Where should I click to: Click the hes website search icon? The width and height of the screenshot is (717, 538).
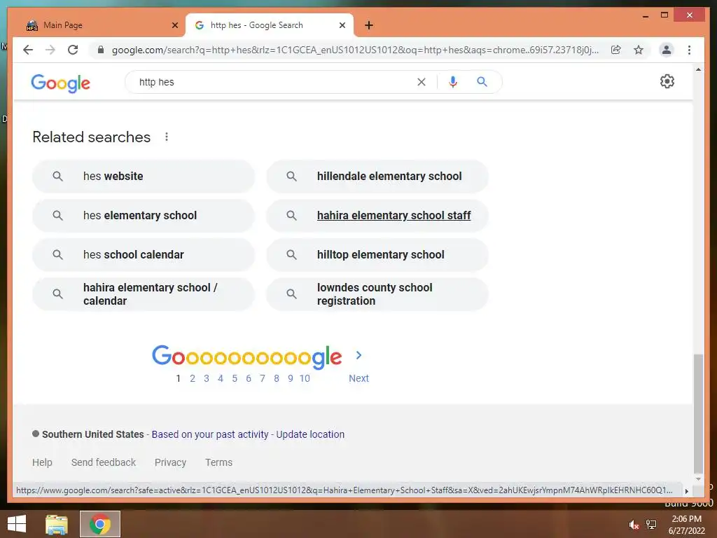[x=57, y=176]
